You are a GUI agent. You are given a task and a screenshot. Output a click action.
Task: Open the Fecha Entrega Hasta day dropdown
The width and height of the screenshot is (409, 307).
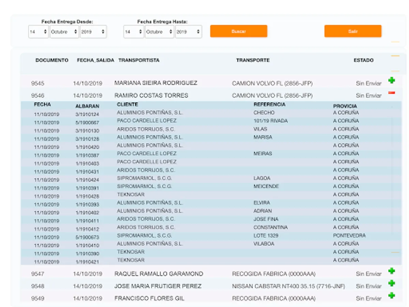tap(133, 32)
